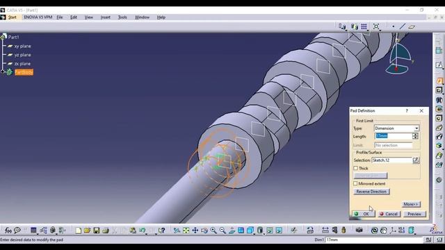This screenshot has width=445, height=250.
Task: Click the Pad Definition help question mark
Action: tap(407, 111)
